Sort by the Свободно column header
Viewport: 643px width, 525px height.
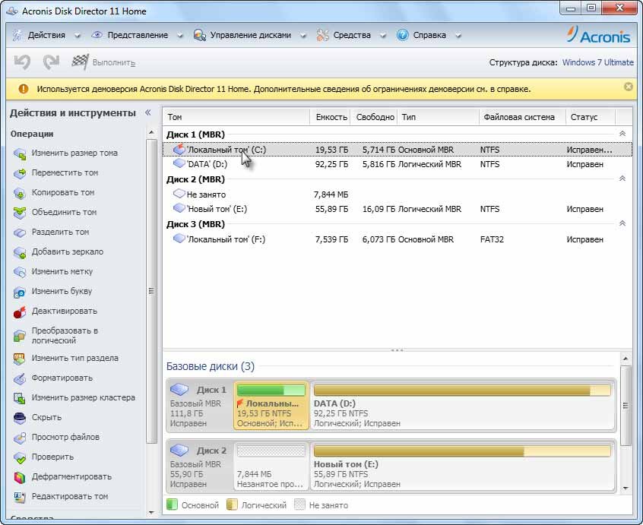tap(374, 117)
